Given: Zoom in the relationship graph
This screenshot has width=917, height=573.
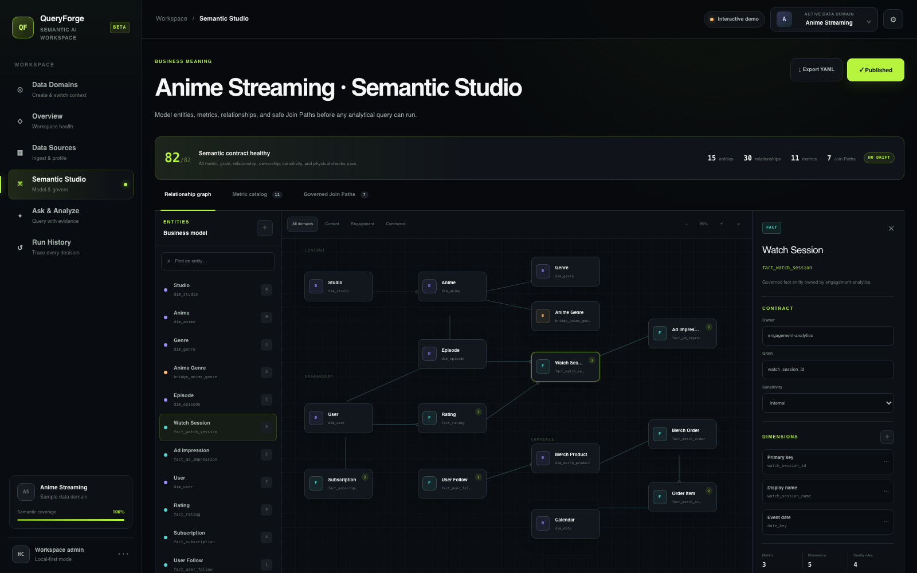Looking at the screenshot, I should [x=721, y=224].
